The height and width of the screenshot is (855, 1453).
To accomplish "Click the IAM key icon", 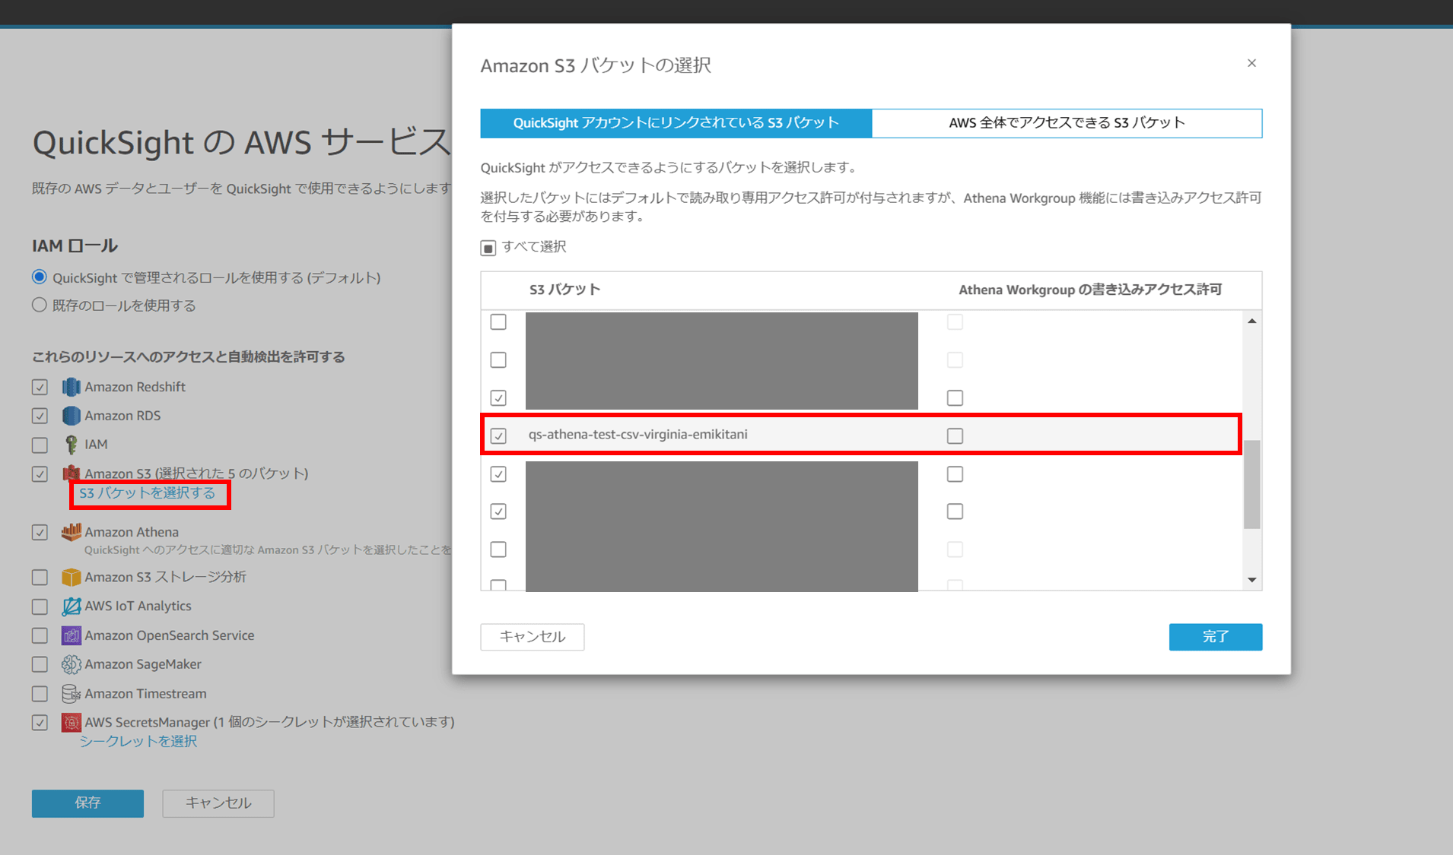I will (x=71, y=445).
